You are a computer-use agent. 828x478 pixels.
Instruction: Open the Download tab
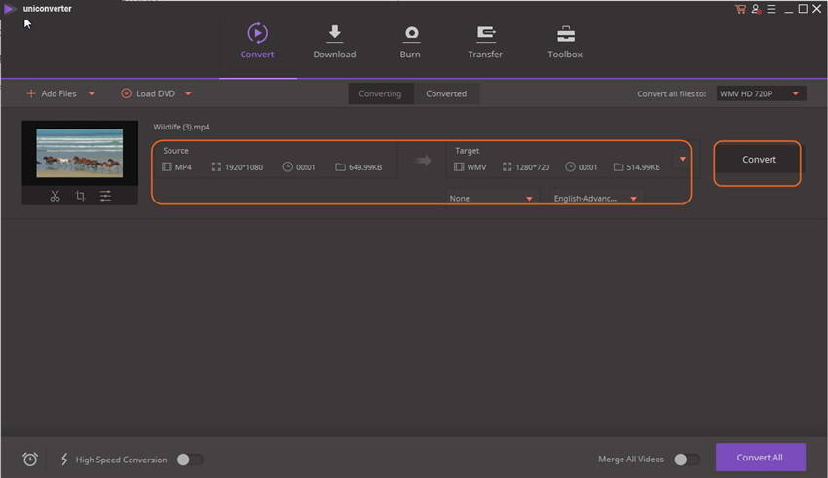click(334, 41)
